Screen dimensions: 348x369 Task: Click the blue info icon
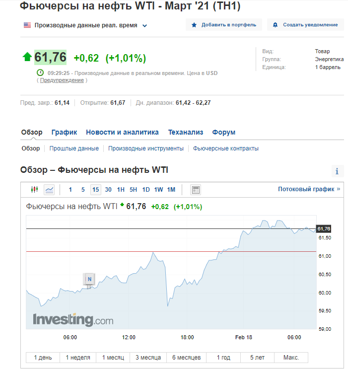click(337, 171)
